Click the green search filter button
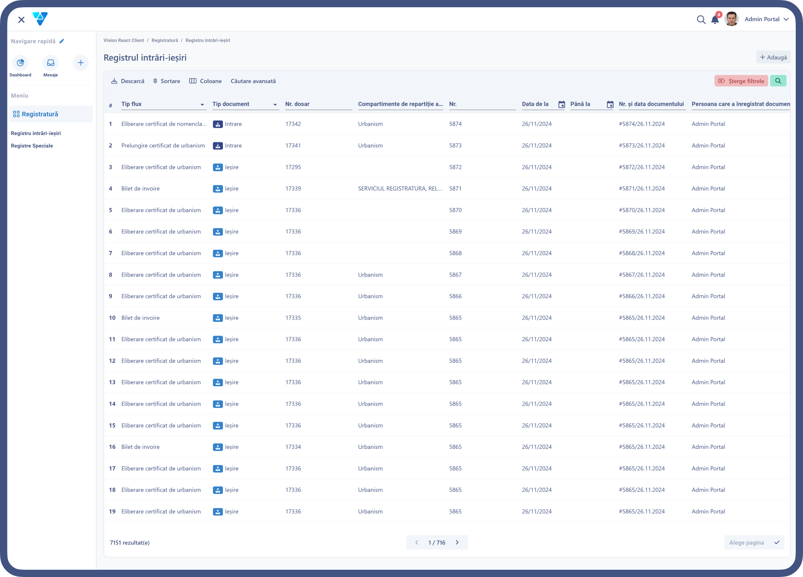The image size is (803, 577). click(x=778, y=81)
